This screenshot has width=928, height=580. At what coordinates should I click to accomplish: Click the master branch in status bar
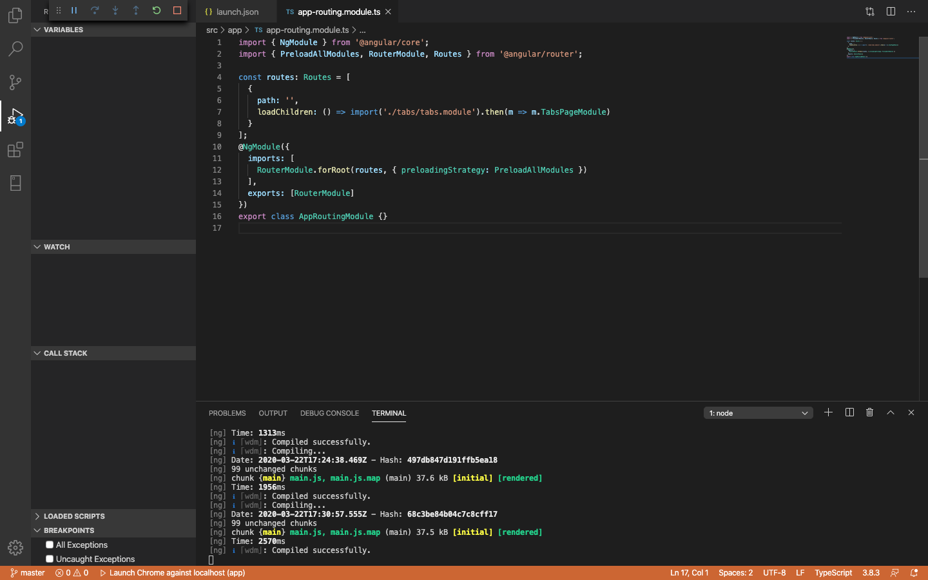28,573
